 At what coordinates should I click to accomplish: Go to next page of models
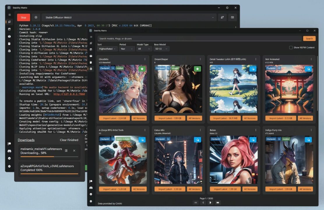pyautogui.click(x=210, y=202)
